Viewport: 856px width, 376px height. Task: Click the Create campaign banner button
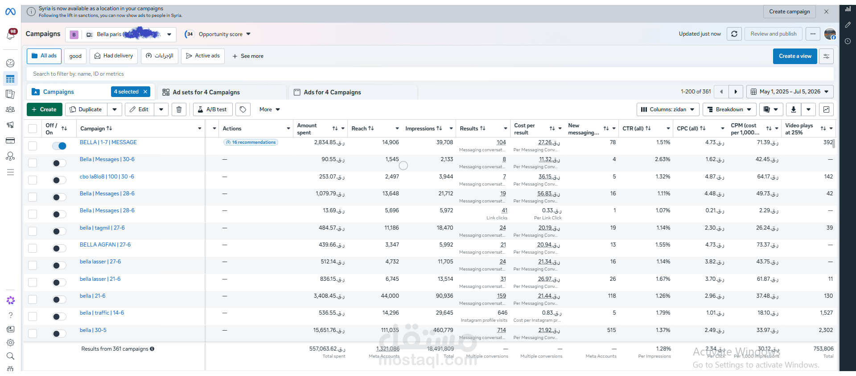[x=790, y=12]
